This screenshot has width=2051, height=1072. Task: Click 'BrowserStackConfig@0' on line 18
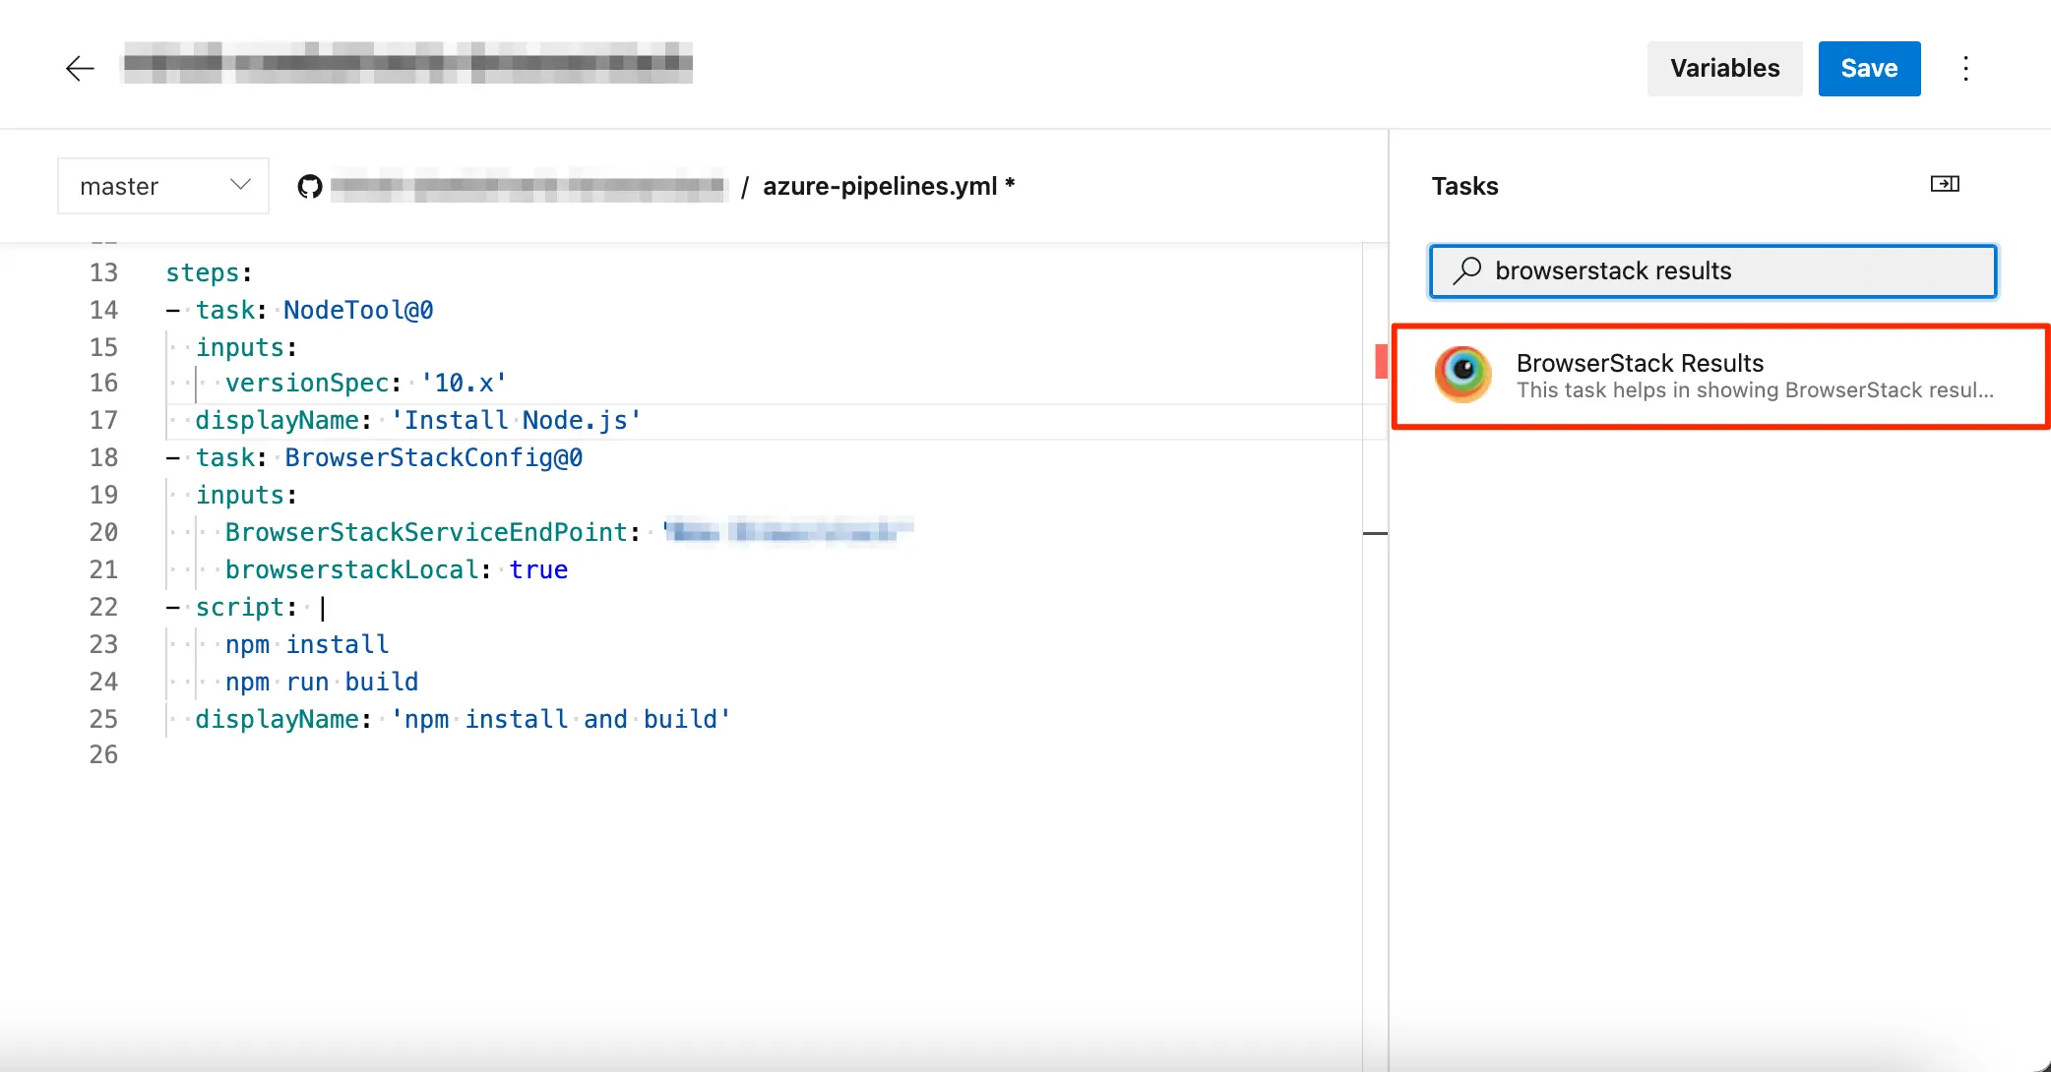(433, 457)
